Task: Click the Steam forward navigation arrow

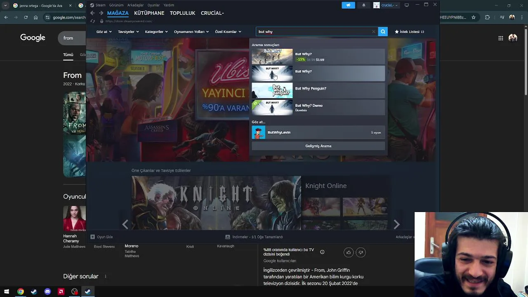Action: coord(101,13)
